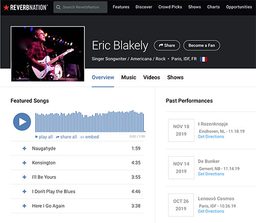Click the Share button
Screen dimensions: 256x223
point(167,46)
